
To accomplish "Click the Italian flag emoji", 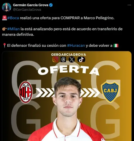I will point(116,45).
